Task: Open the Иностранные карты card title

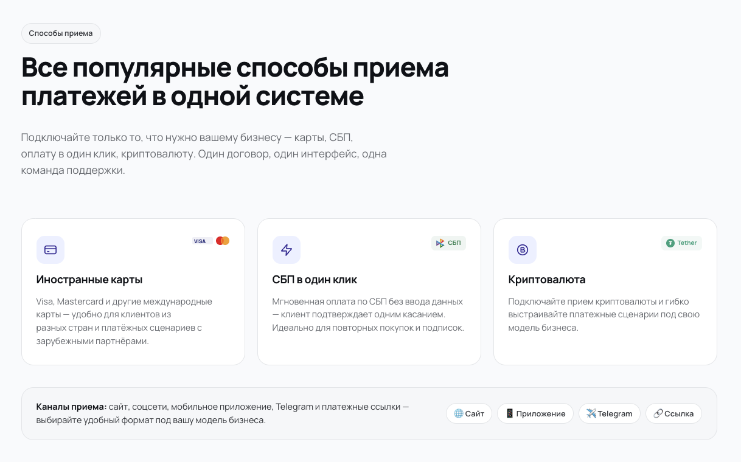Action: pyautogui.click(x=89, y=280)
